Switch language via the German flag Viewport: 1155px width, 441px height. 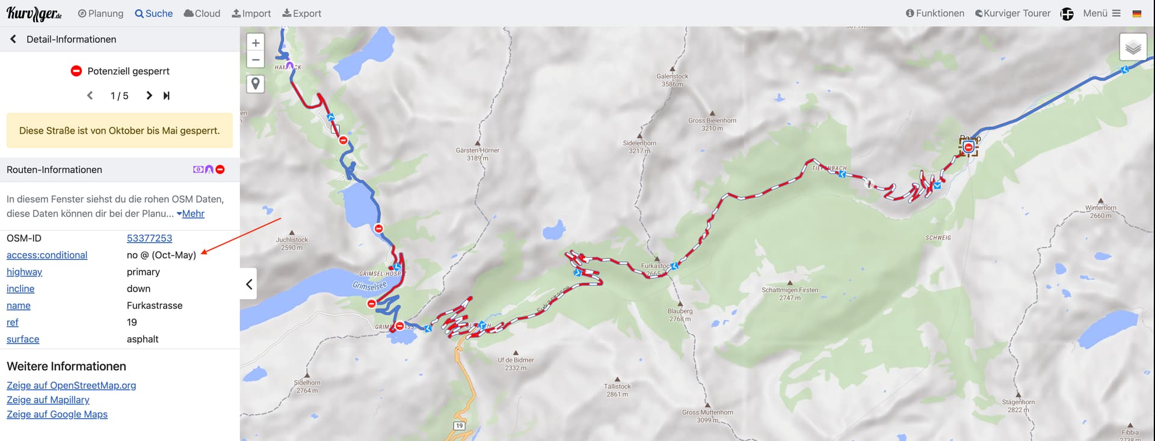coord(1137,13)
